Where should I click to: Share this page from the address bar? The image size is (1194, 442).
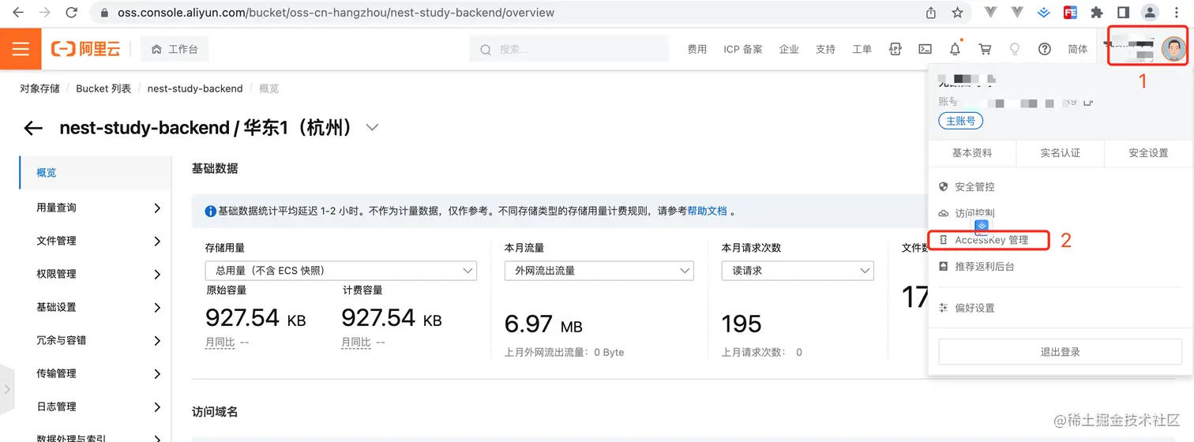pyautogui.click(x=931, y=13)
